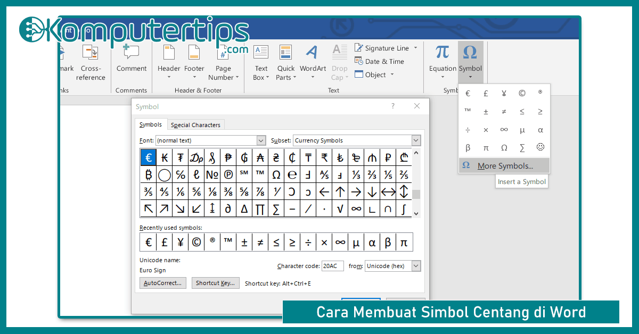The image size is (639, 334).
Task: Open Symbol dialog help question mark
Action: (393, 106)
